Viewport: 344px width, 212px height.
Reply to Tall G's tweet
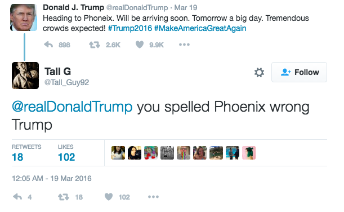17,197
